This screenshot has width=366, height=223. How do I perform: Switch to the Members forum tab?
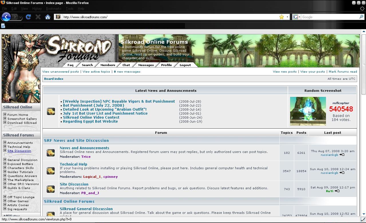click(x=108, y=65)
